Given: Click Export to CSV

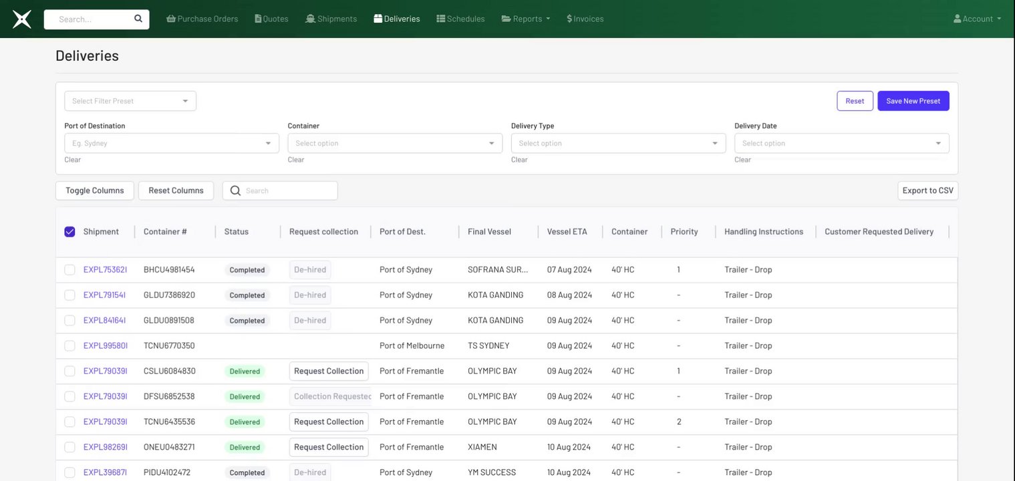Looking at the screenshot, I should pos(927,190).
